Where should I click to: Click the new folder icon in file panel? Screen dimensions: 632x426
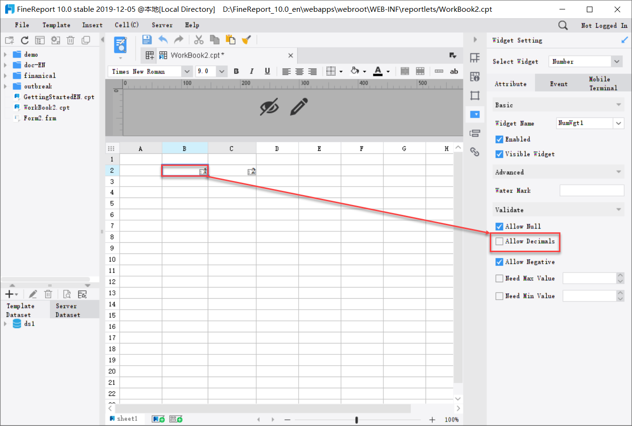9,41
